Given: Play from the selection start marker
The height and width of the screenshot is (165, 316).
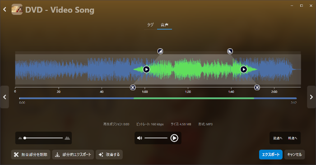Looking at the screenshot, I should (x=146, y=69).
